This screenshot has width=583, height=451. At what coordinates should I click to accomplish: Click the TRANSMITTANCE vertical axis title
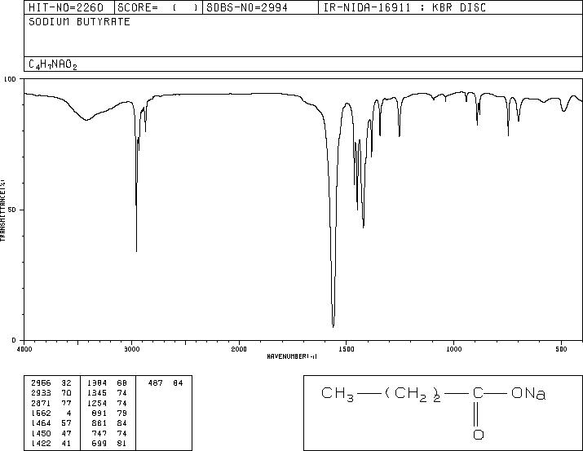point(2,210)
